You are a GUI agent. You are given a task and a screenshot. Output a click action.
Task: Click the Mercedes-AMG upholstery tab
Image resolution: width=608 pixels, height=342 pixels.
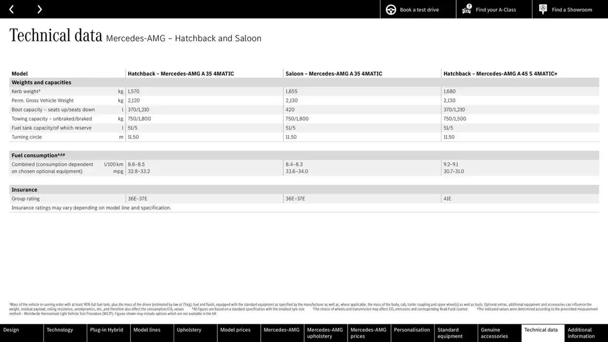[x=325, y=333]
